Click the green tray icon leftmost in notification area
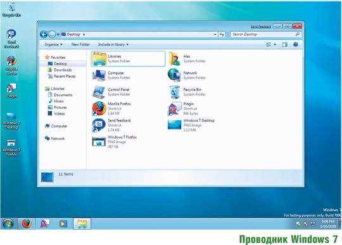The height and width of the screenshot is (245, 342). [x=298, y=224]
